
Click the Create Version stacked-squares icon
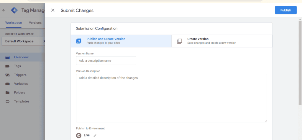tap(179, 41)
